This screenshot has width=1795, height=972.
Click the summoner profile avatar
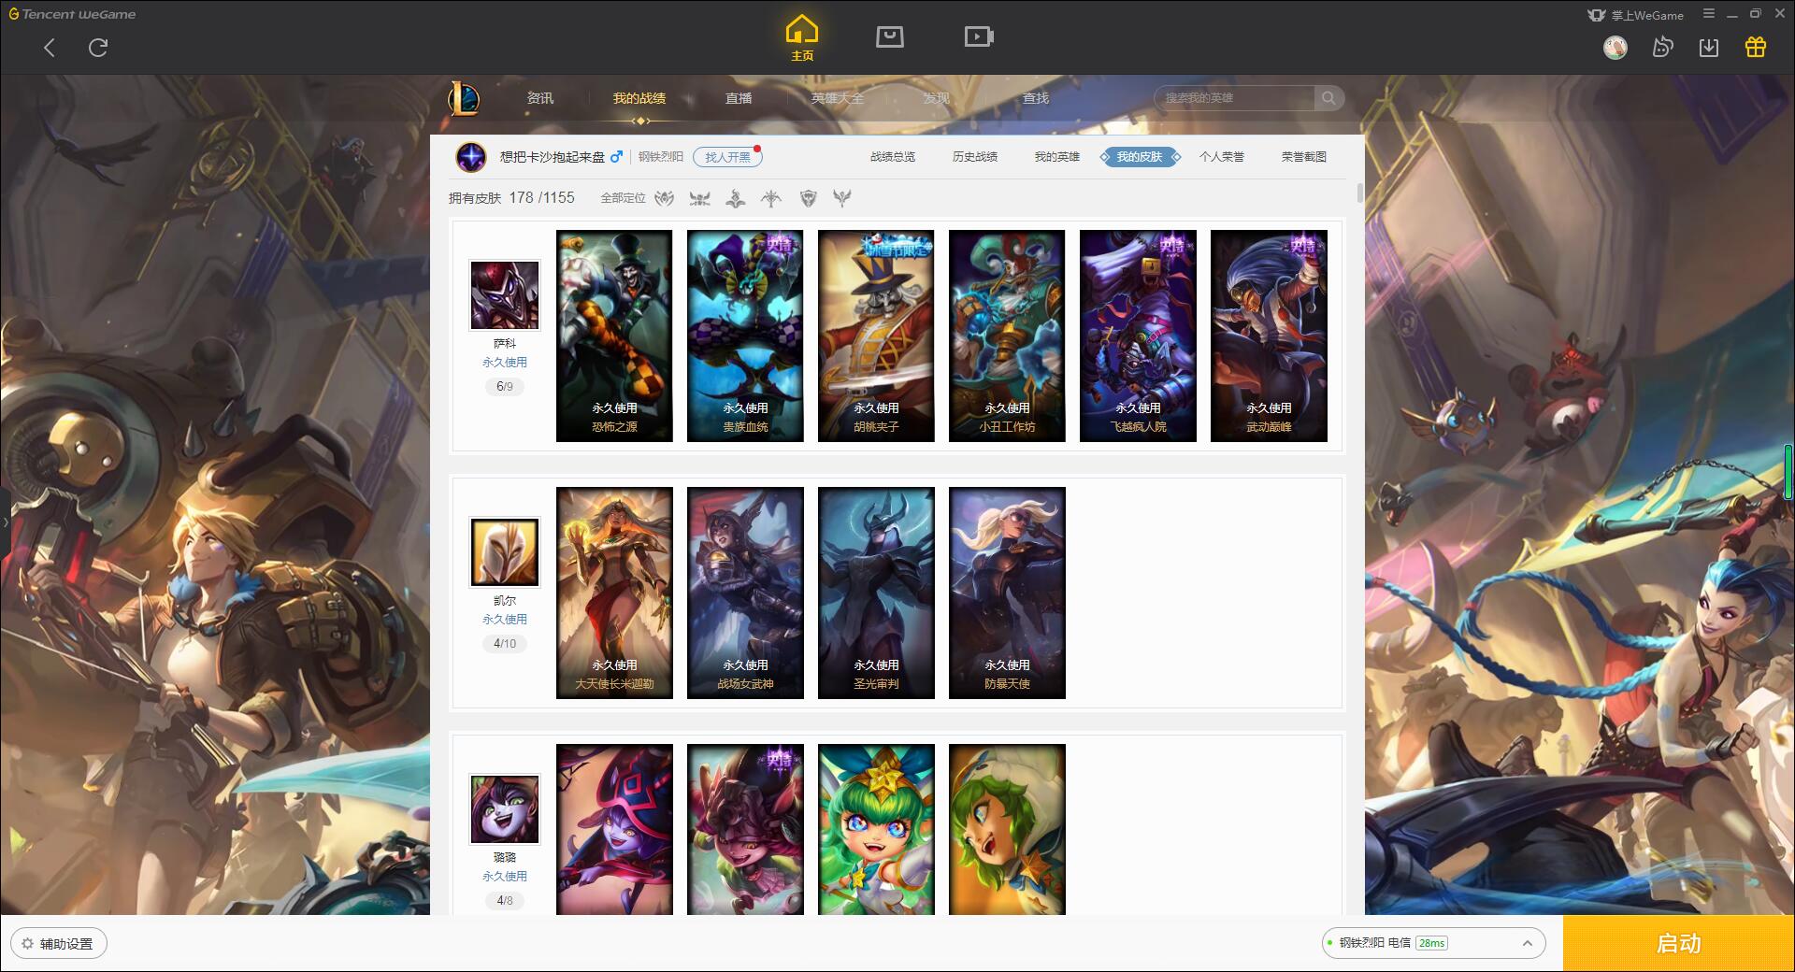pyautogui.click(x=471, y=157)
